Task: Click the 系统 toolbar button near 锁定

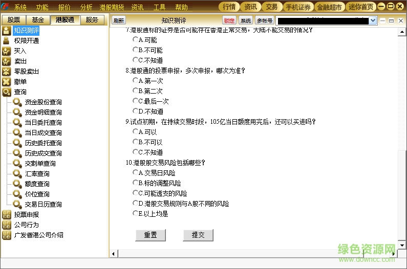Action: [246, 20]
